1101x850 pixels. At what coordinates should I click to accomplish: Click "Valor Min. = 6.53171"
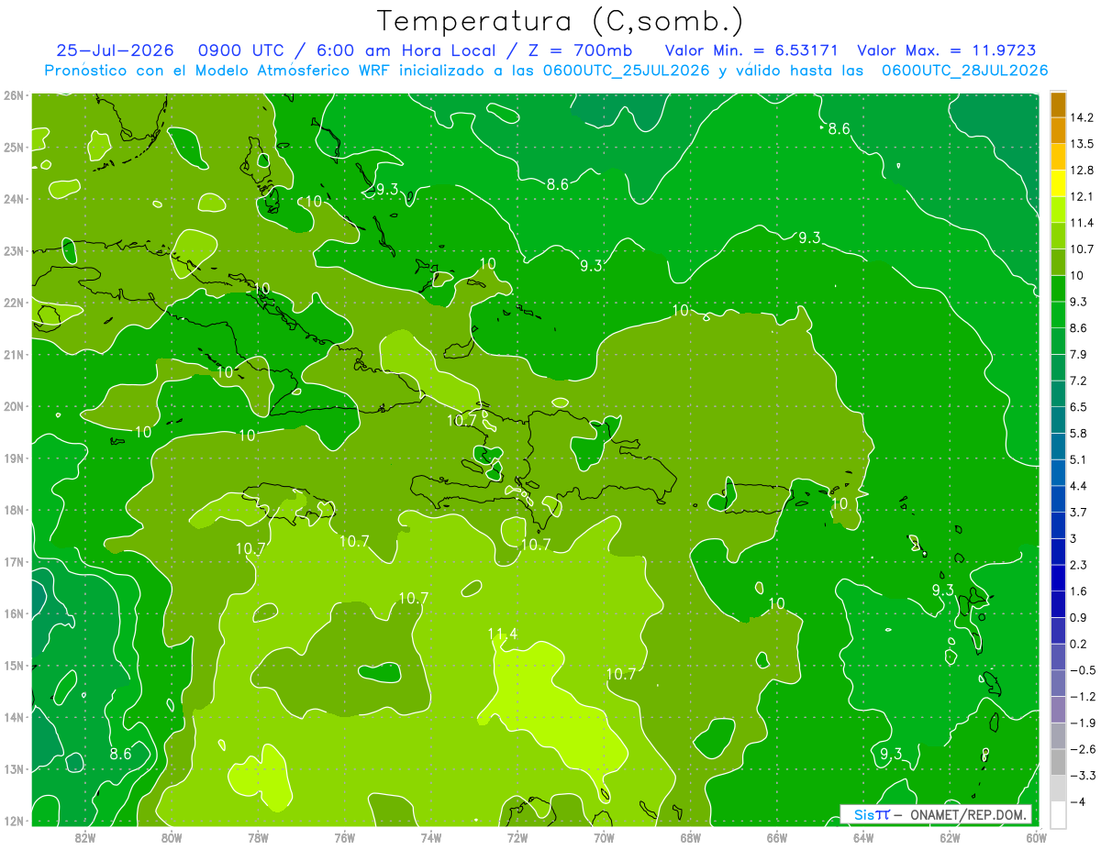[751, 50]
